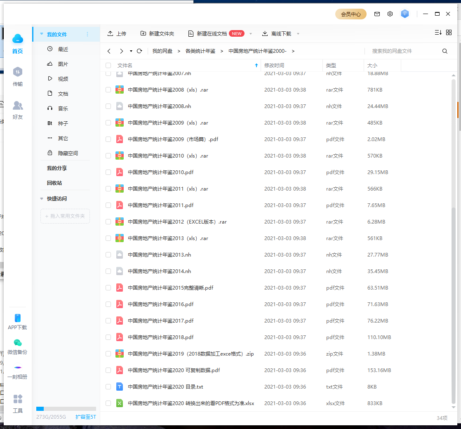Open 回收站 in the sidebar
461x429 pixels.
[x=54, y=183]
